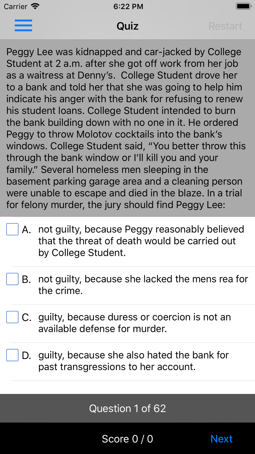The image size is (255, 454).
Task: Select answer about hating the bank
Action: [134, 361]
